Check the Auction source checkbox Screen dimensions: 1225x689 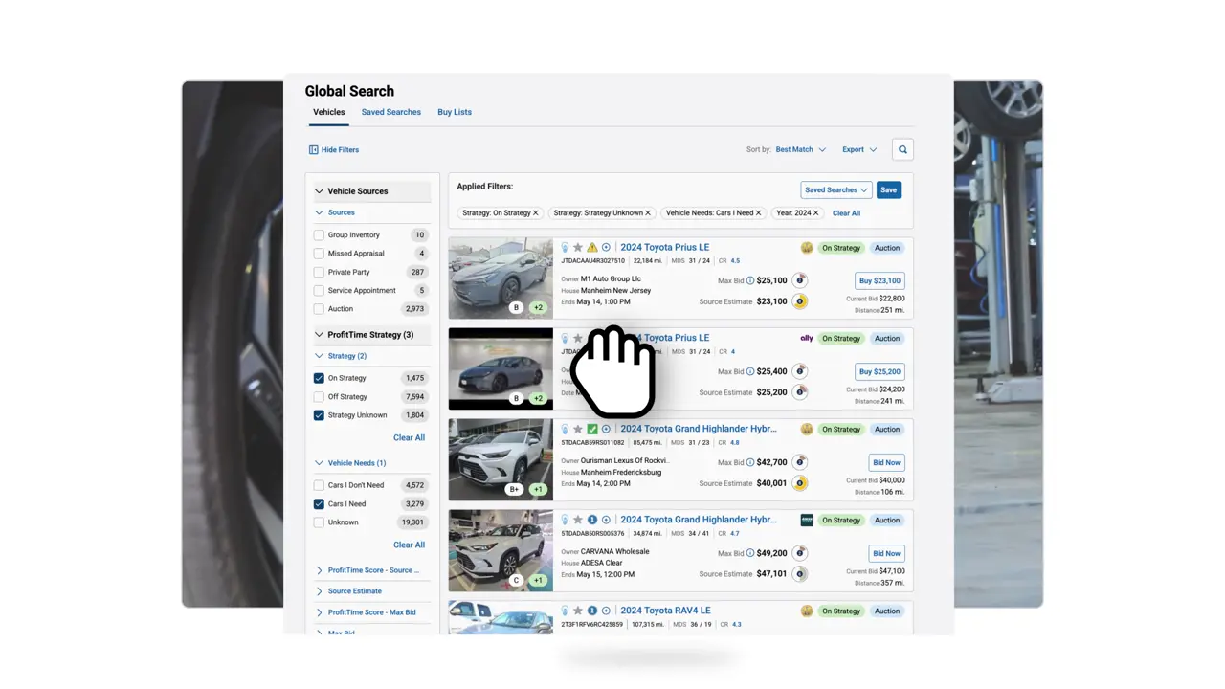click(x=319, y=309)
